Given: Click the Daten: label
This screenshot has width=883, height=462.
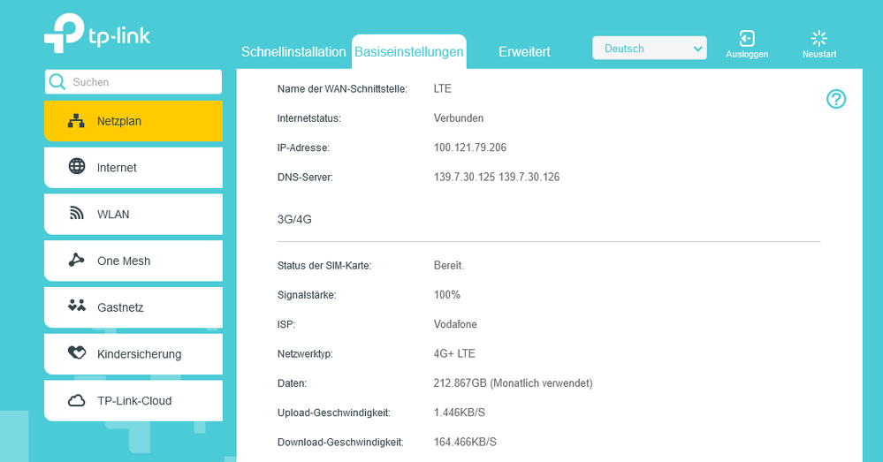Looking at the screenshot, I should click(x=293, y=383).
